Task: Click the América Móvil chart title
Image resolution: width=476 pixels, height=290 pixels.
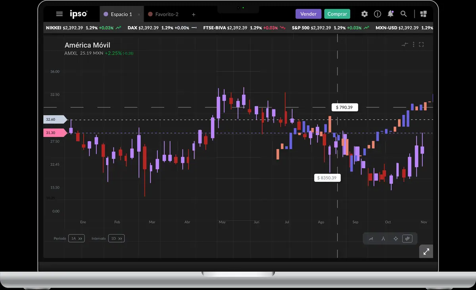Action: [87, 45]
